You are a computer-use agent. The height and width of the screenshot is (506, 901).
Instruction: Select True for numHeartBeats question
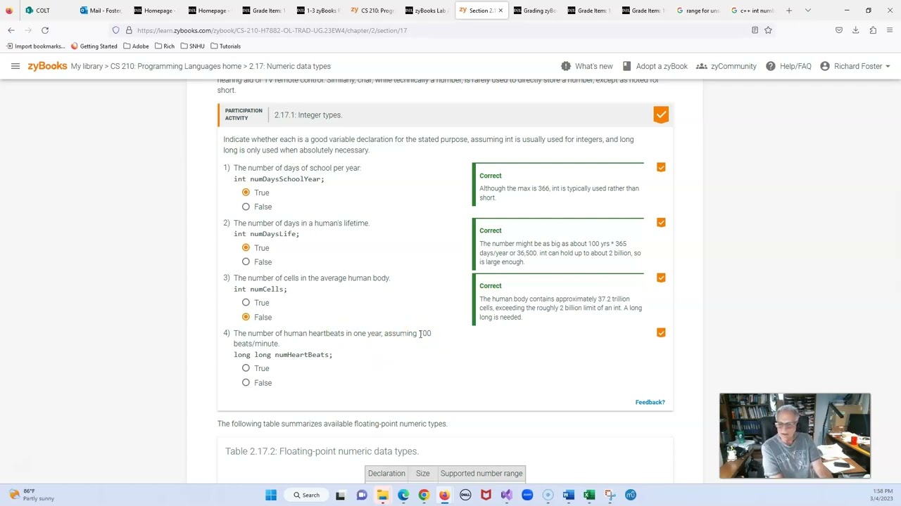pos(246,368)
